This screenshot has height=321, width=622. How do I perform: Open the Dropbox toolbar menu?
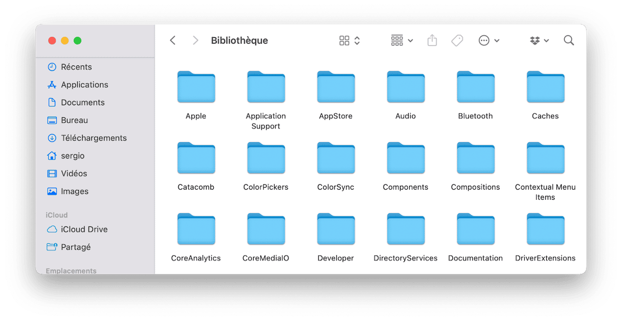pyautogui.click(x=540, y=40)
